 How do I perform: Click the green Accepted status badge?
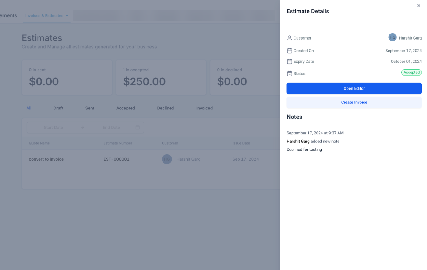[411, 73]
